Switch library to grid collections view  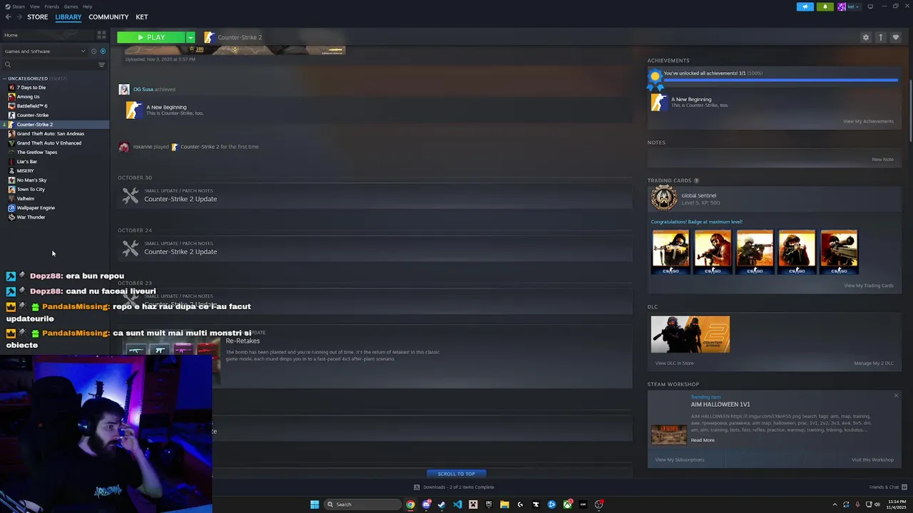pyautogui.click(x=101, y=35)
